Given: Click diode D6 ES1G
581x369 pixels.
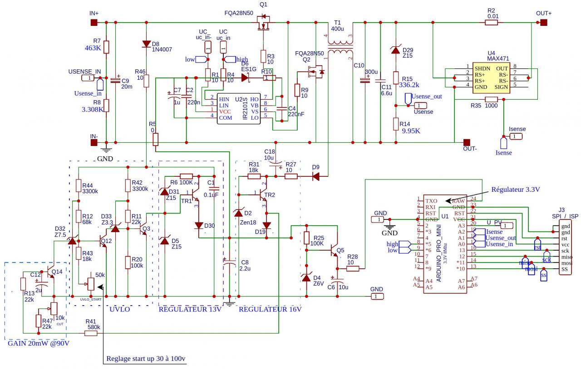Looking at the screenshot, I should coord(245,78).
